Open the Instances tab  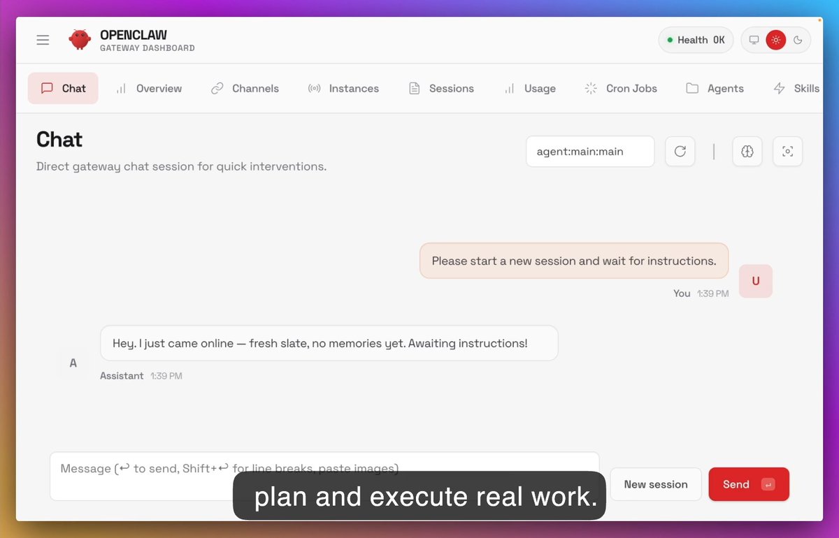coord(343,88)
